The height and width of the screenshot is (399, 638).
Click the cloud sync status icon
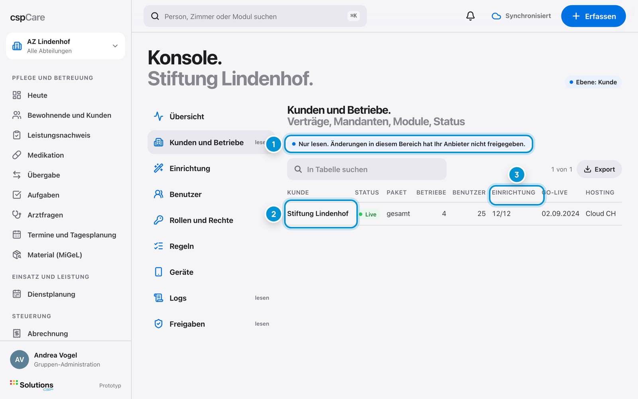click(496, 16)
